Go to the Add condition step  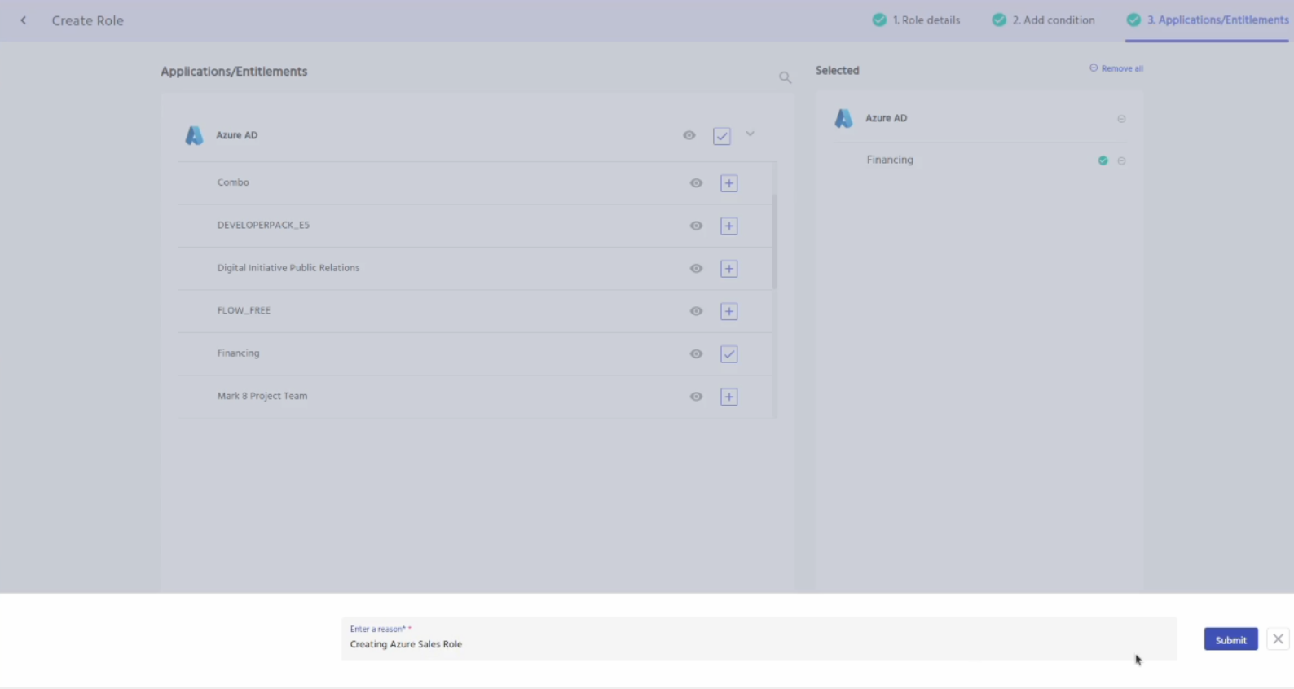click(x=1044, y=20)
